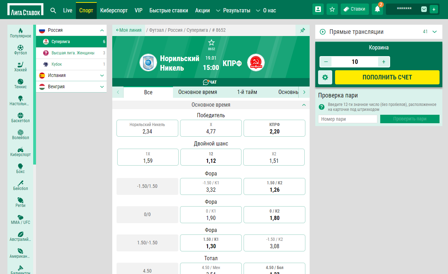Select Регби sport icon
448x274 pixels.
(x=20, y=200)
